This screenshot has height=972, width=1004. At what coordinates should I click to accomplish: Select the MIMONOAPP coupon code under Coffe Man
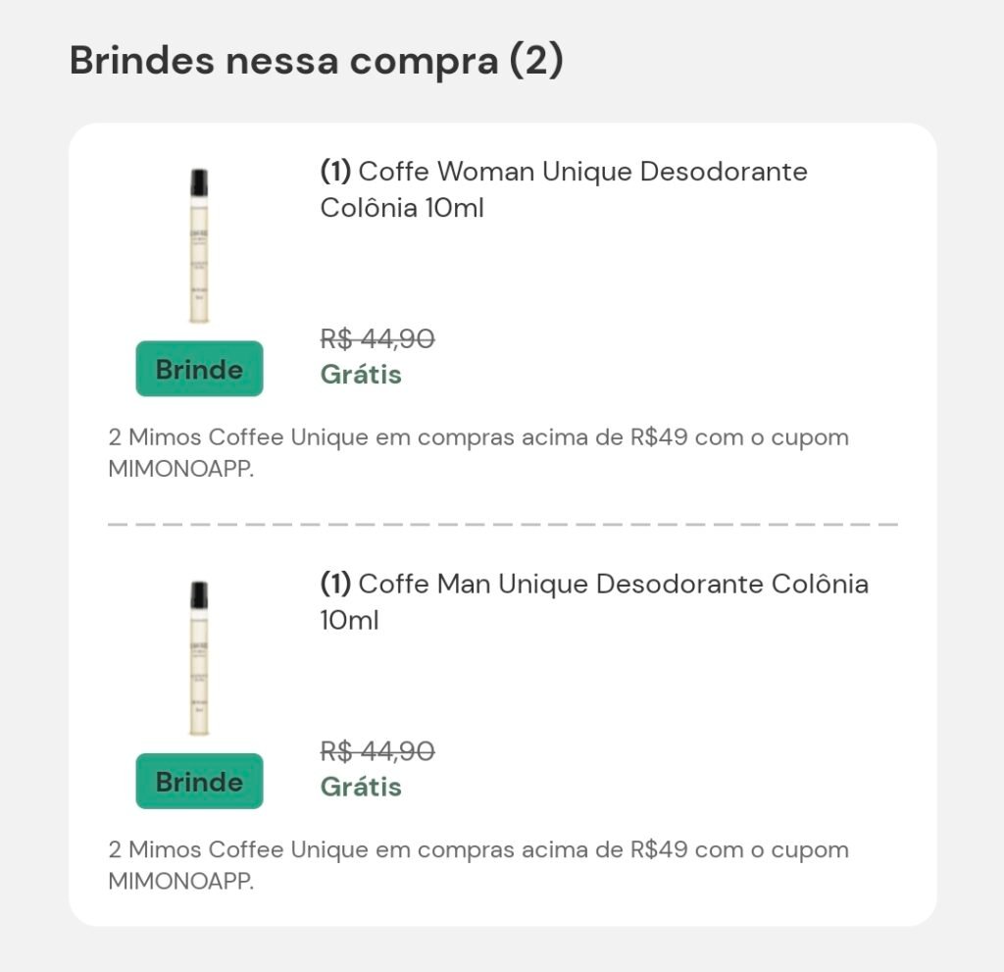pos(180,882)
